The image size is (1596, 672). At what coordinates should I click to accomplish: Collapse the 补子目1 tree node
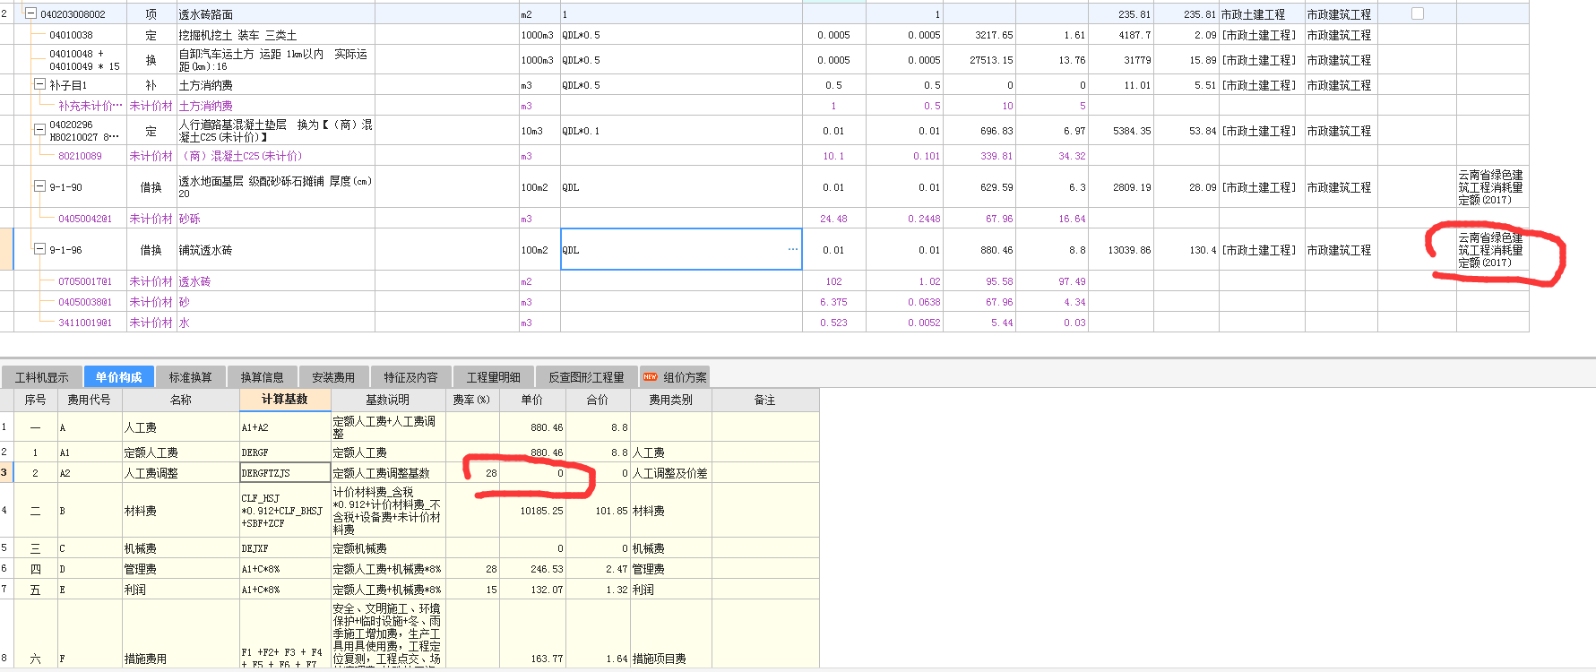[39, 84]
